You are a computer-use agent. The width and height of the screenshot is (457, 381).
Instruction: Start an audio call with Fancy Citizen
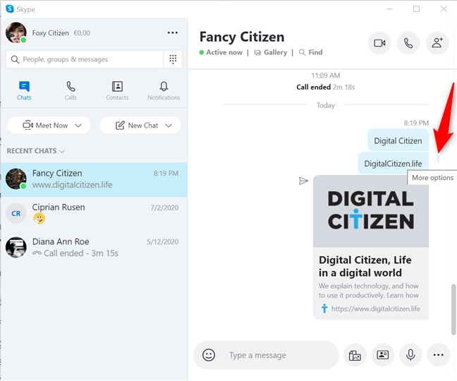click(408, 43)
